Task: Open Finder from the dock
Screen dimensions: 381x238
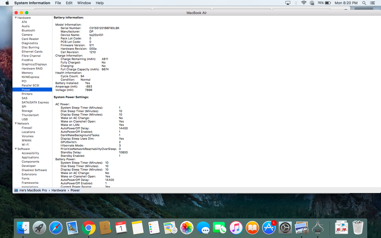Action: (23, 227)
